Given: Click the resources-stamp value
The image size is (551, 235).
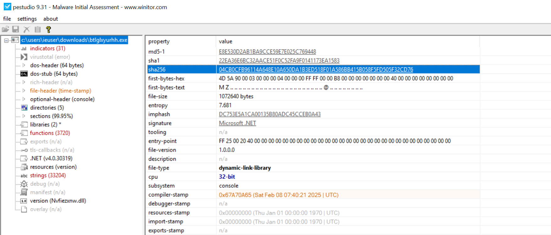Looking at the screenshot, I should point(279,213).
